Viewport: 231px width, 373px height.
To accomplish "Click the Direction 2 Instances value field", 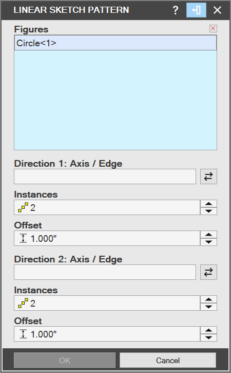I will [107, 303].
